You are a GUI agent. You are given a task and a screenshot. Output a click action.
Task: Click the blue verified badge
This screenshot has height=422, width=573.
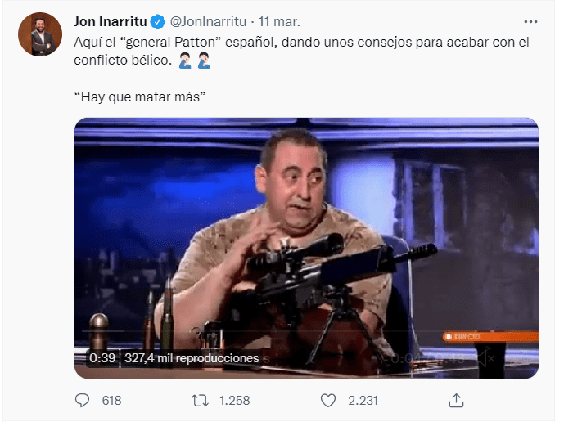coord(157,22)
